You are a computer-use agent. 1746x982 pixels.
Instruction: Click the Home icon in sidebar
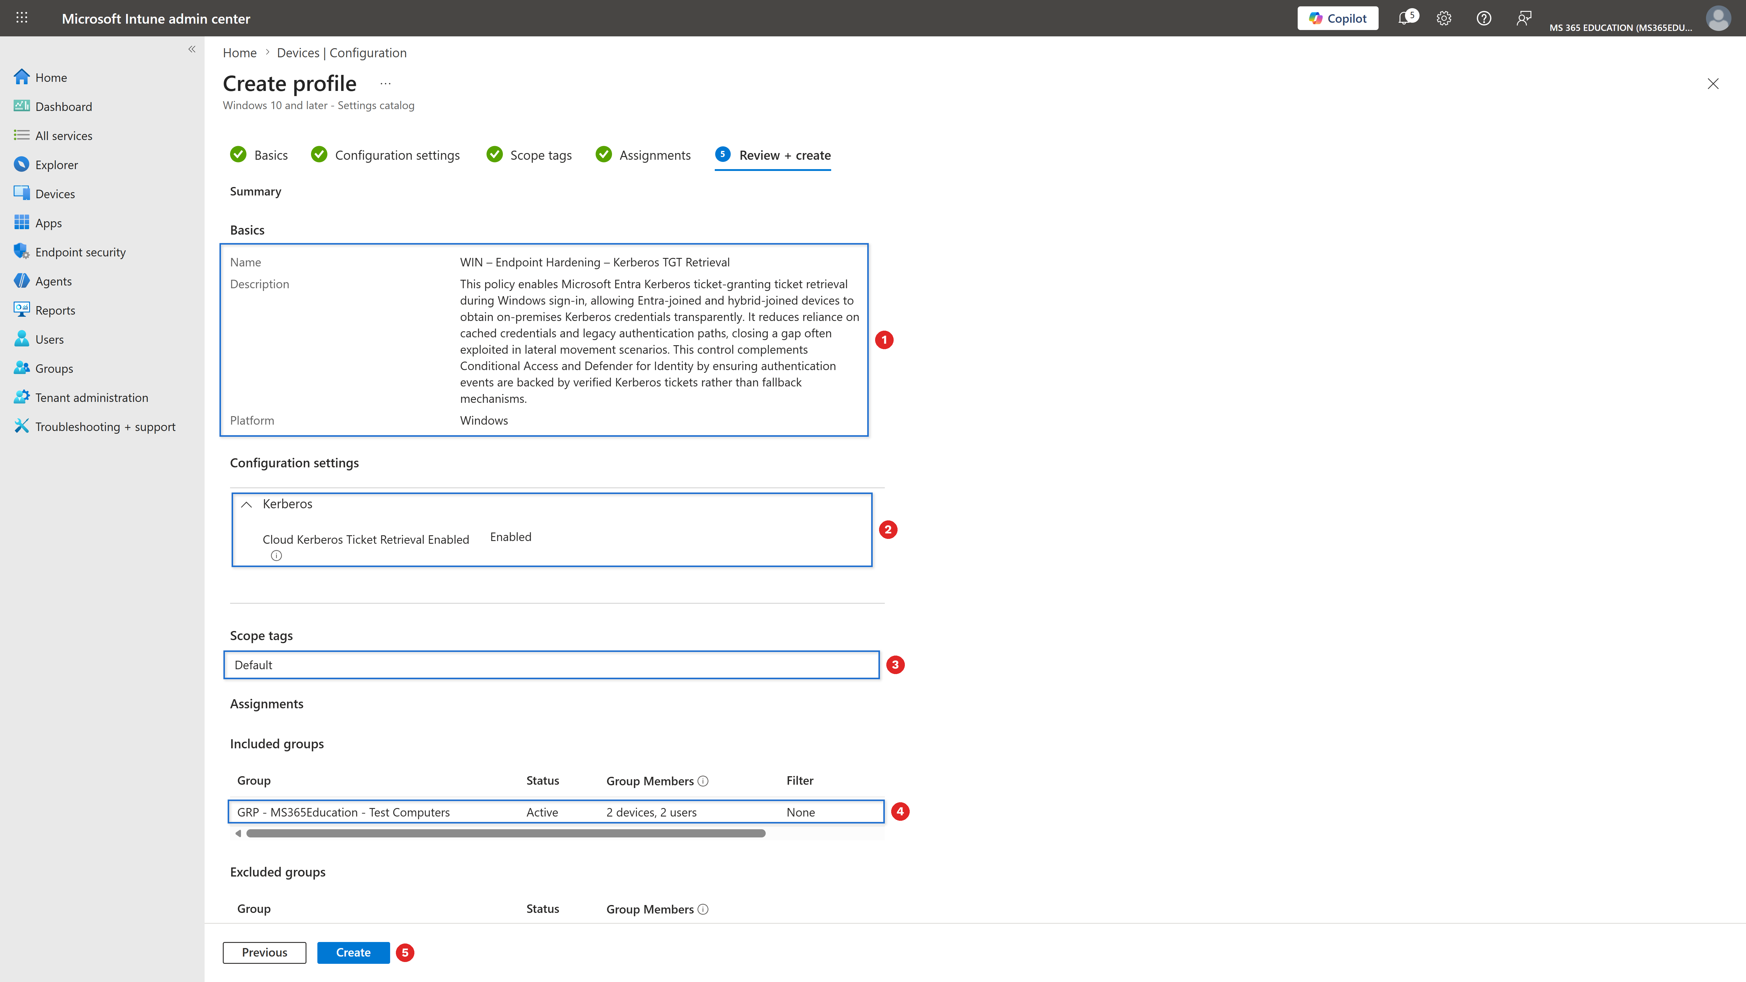tap(22, 77)
